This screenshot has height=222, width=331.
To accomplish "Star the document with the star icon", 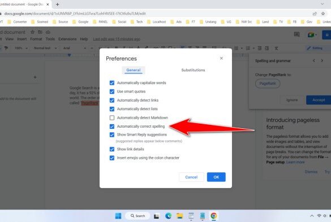I will tap(32, 32).
